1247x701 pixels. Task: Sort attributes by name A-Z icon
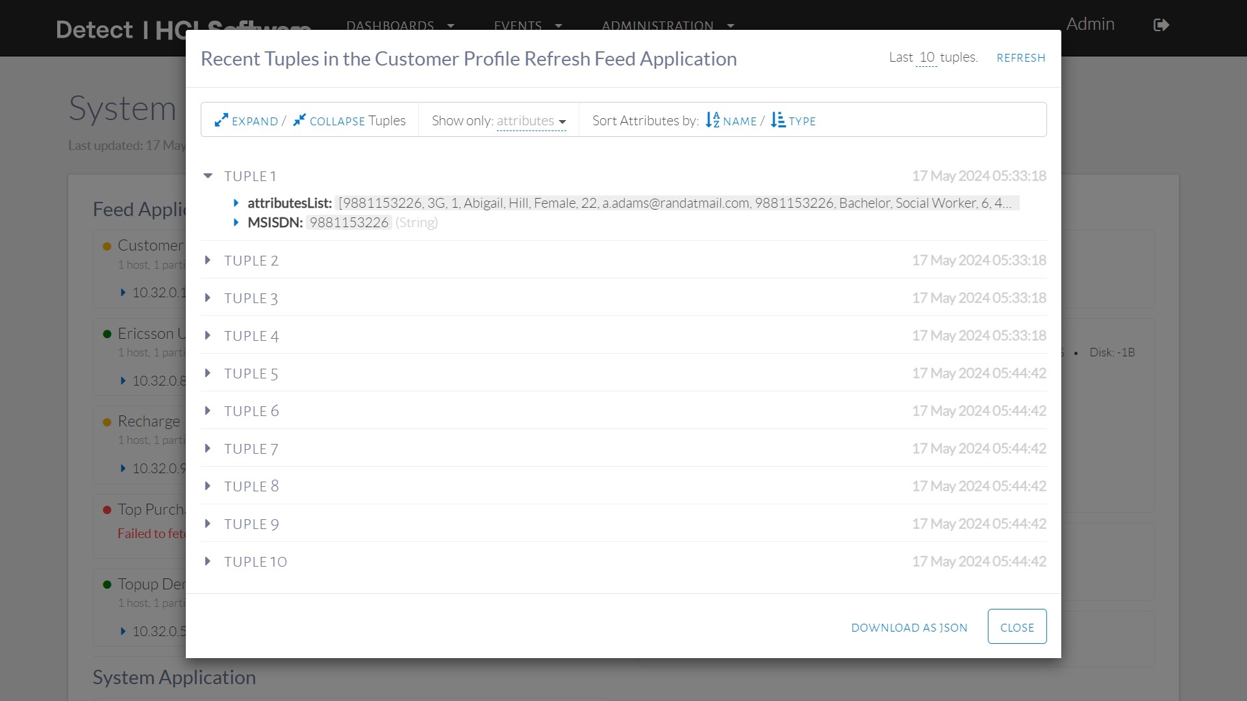pyautogui.click(x=712, y=120)
